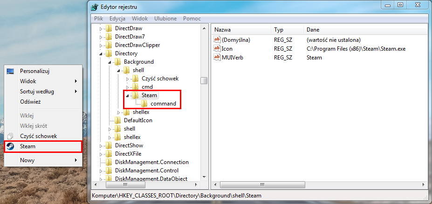
Task: Click the DiskManagement.Connection folder icon
Action: pyautogui.click(x=109, y=162)
